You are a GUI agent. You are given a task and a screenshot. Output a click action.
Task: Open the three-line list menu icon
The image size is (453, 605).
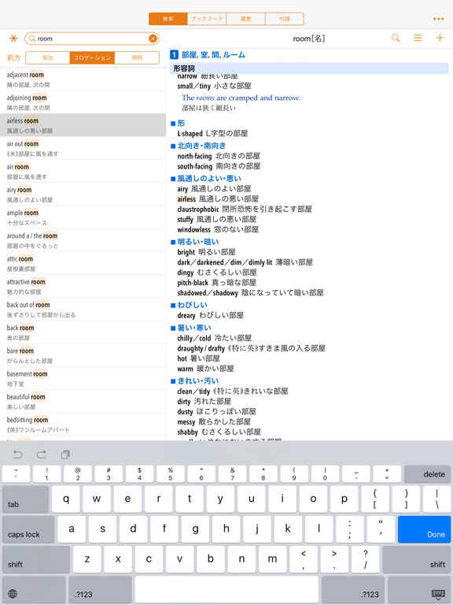tap(418, 38)
